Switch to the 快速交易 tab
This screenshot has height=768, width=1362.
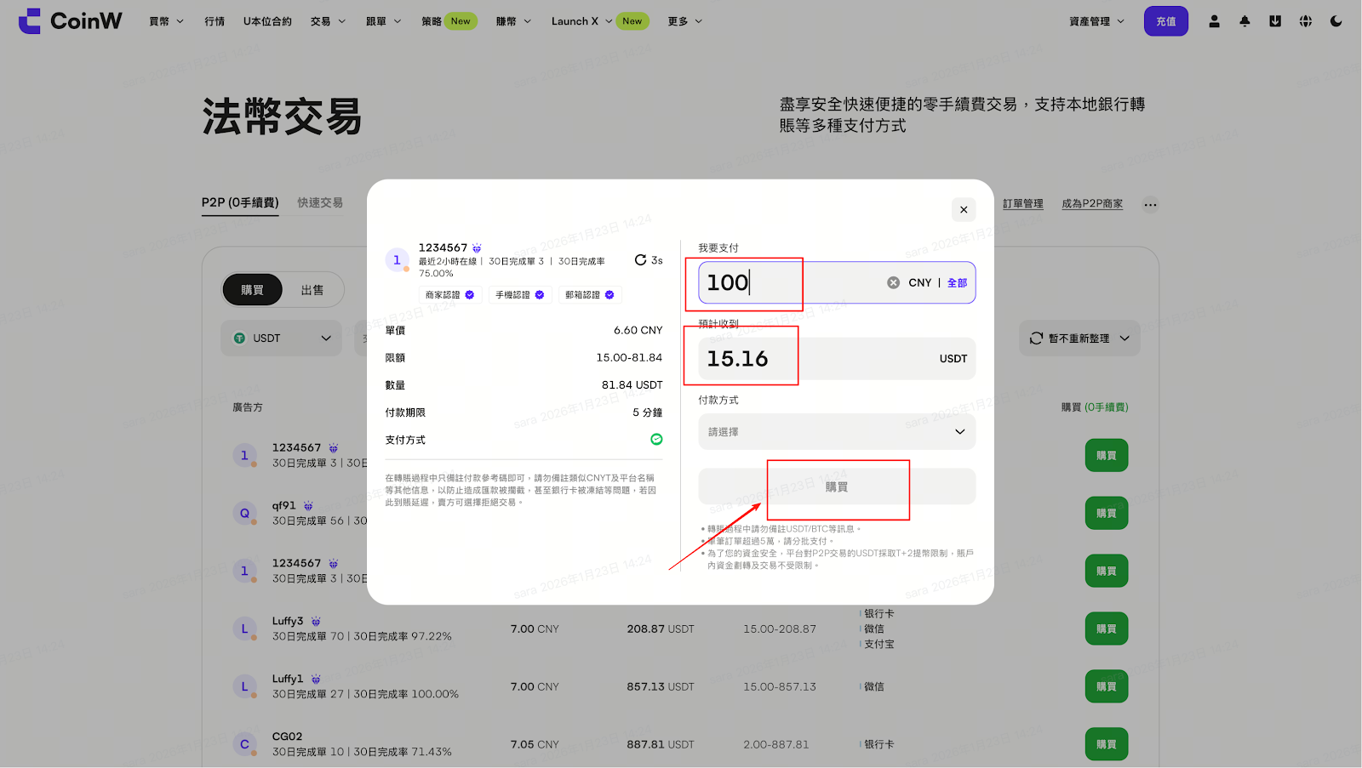click(320, 202)
